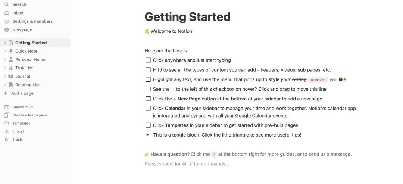The width and height of the screenshot is (403, 184).
Task: Check the "Click anywhere and just start typing" box
Action: pos(148,60)
